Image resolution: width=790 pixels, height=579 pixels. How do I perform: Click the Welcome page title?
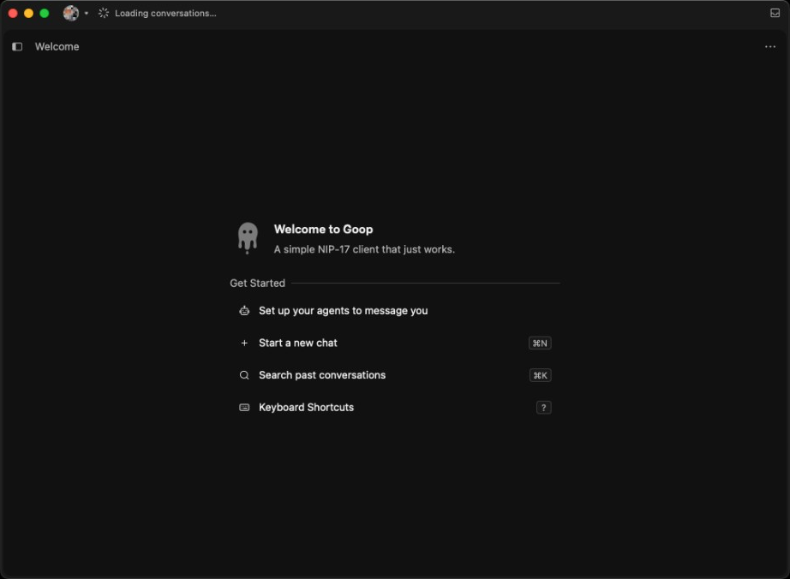[x=57, y=47]
